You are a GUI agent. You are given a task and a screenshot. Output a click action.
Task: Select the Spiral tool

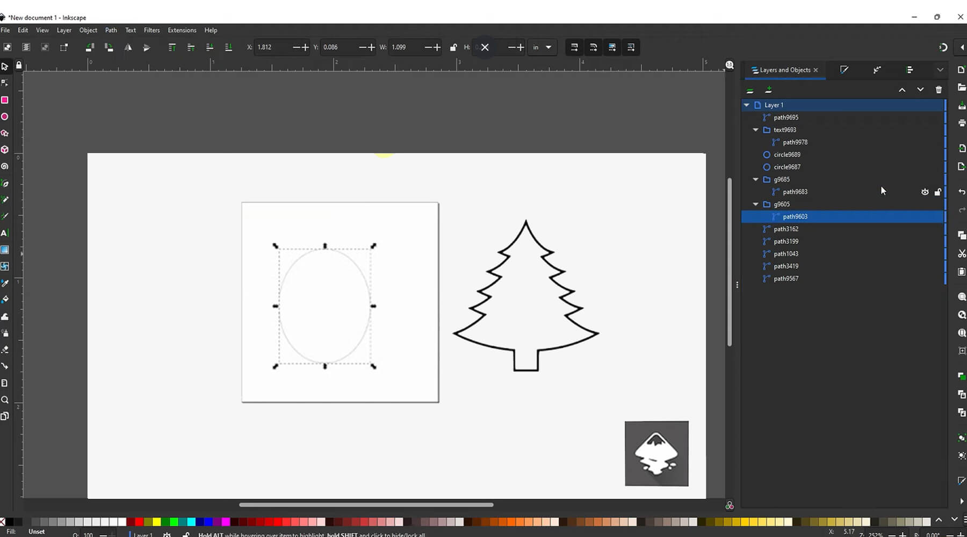click(5, 166)
